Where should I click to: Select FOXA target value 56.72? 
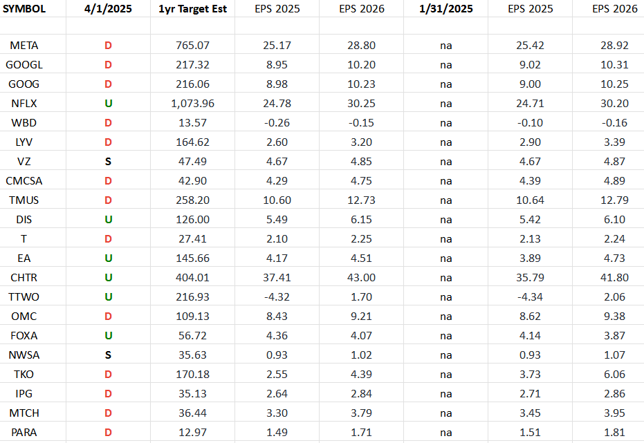pyautogui.click(x=192, y=335)
